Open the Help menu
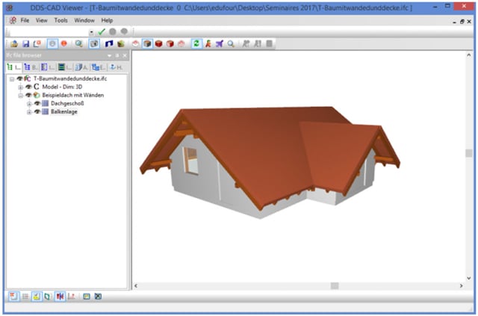478x316 pixels. [x=107, y=20]
